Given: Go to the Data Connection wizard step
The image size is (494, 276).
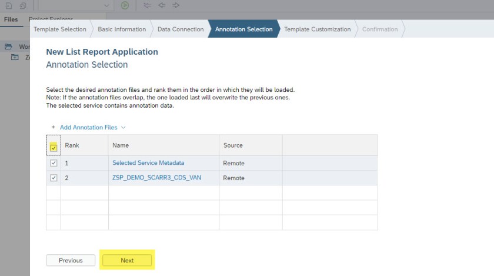Looking at the screenshot, I should (x=180, y=29).
